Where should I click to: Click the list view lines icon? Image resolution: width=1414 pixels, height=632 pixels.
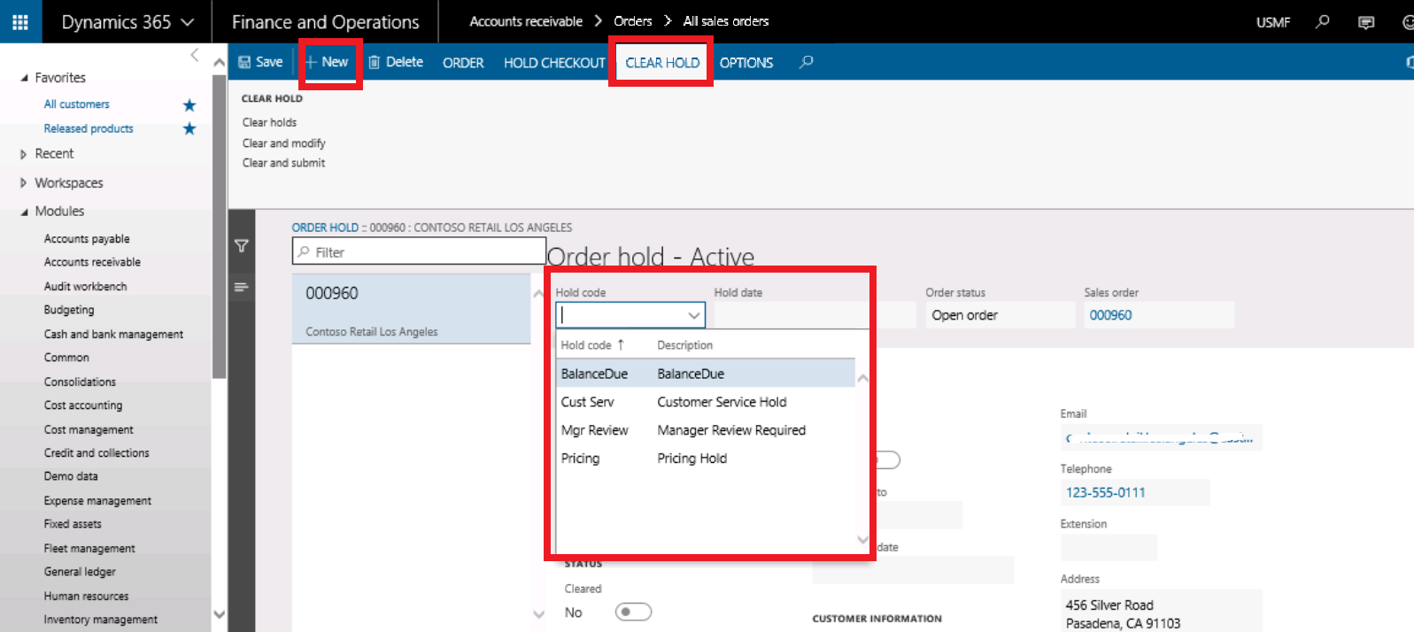[241, 287]
